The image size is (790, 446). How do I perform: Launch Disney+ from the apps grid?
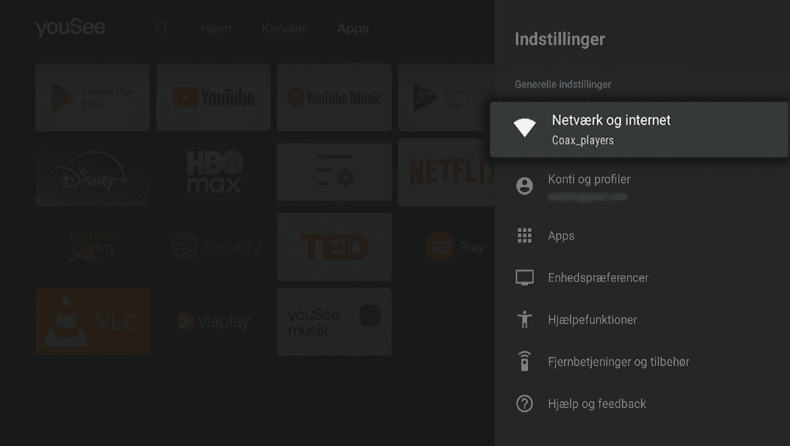tap(92, 172)
